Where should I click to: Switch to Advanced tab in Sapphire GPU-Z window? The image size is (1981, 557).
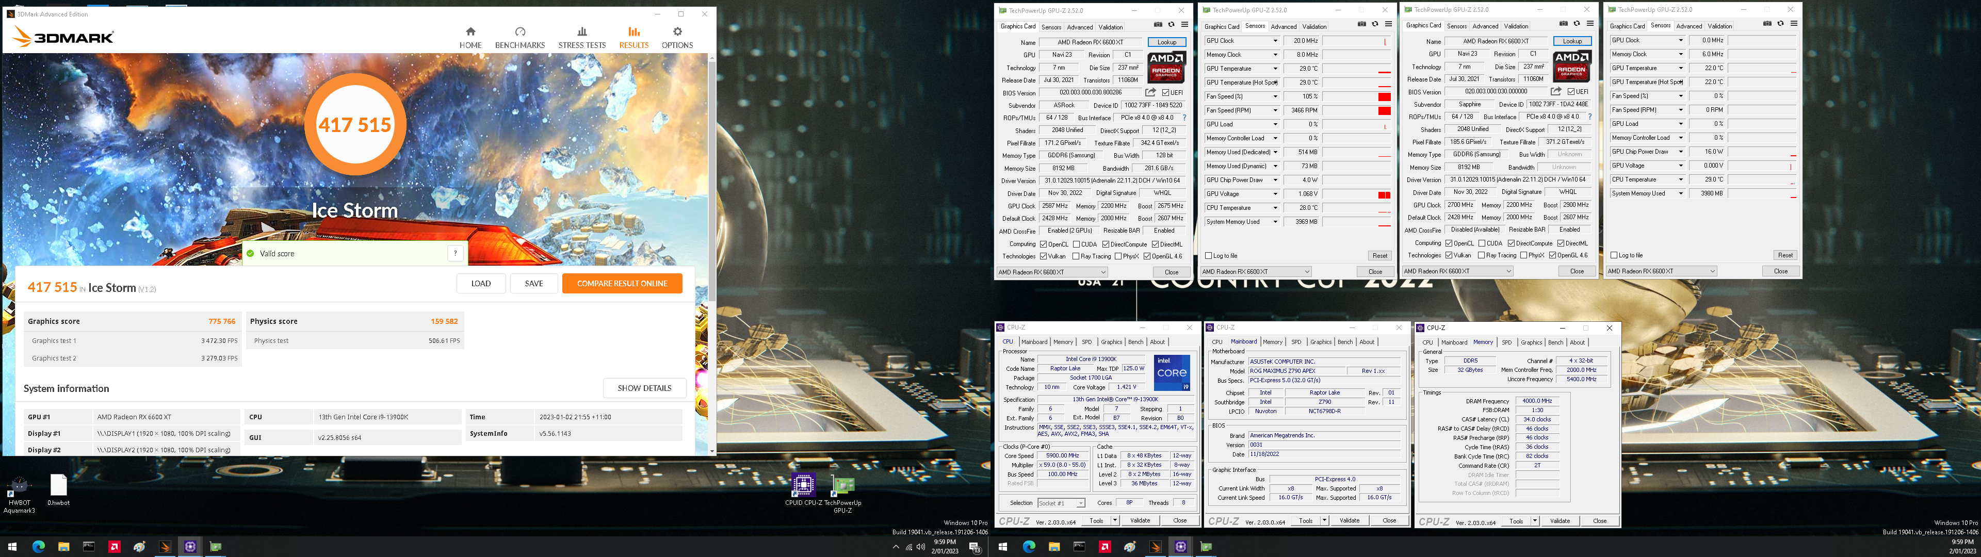point(1485,26)
